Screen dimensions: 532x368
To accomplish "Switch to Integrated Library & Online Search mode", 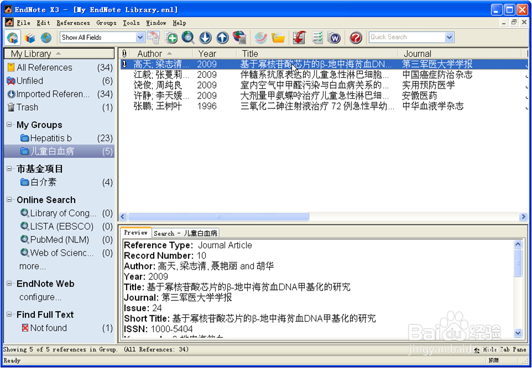I will 13,37.
